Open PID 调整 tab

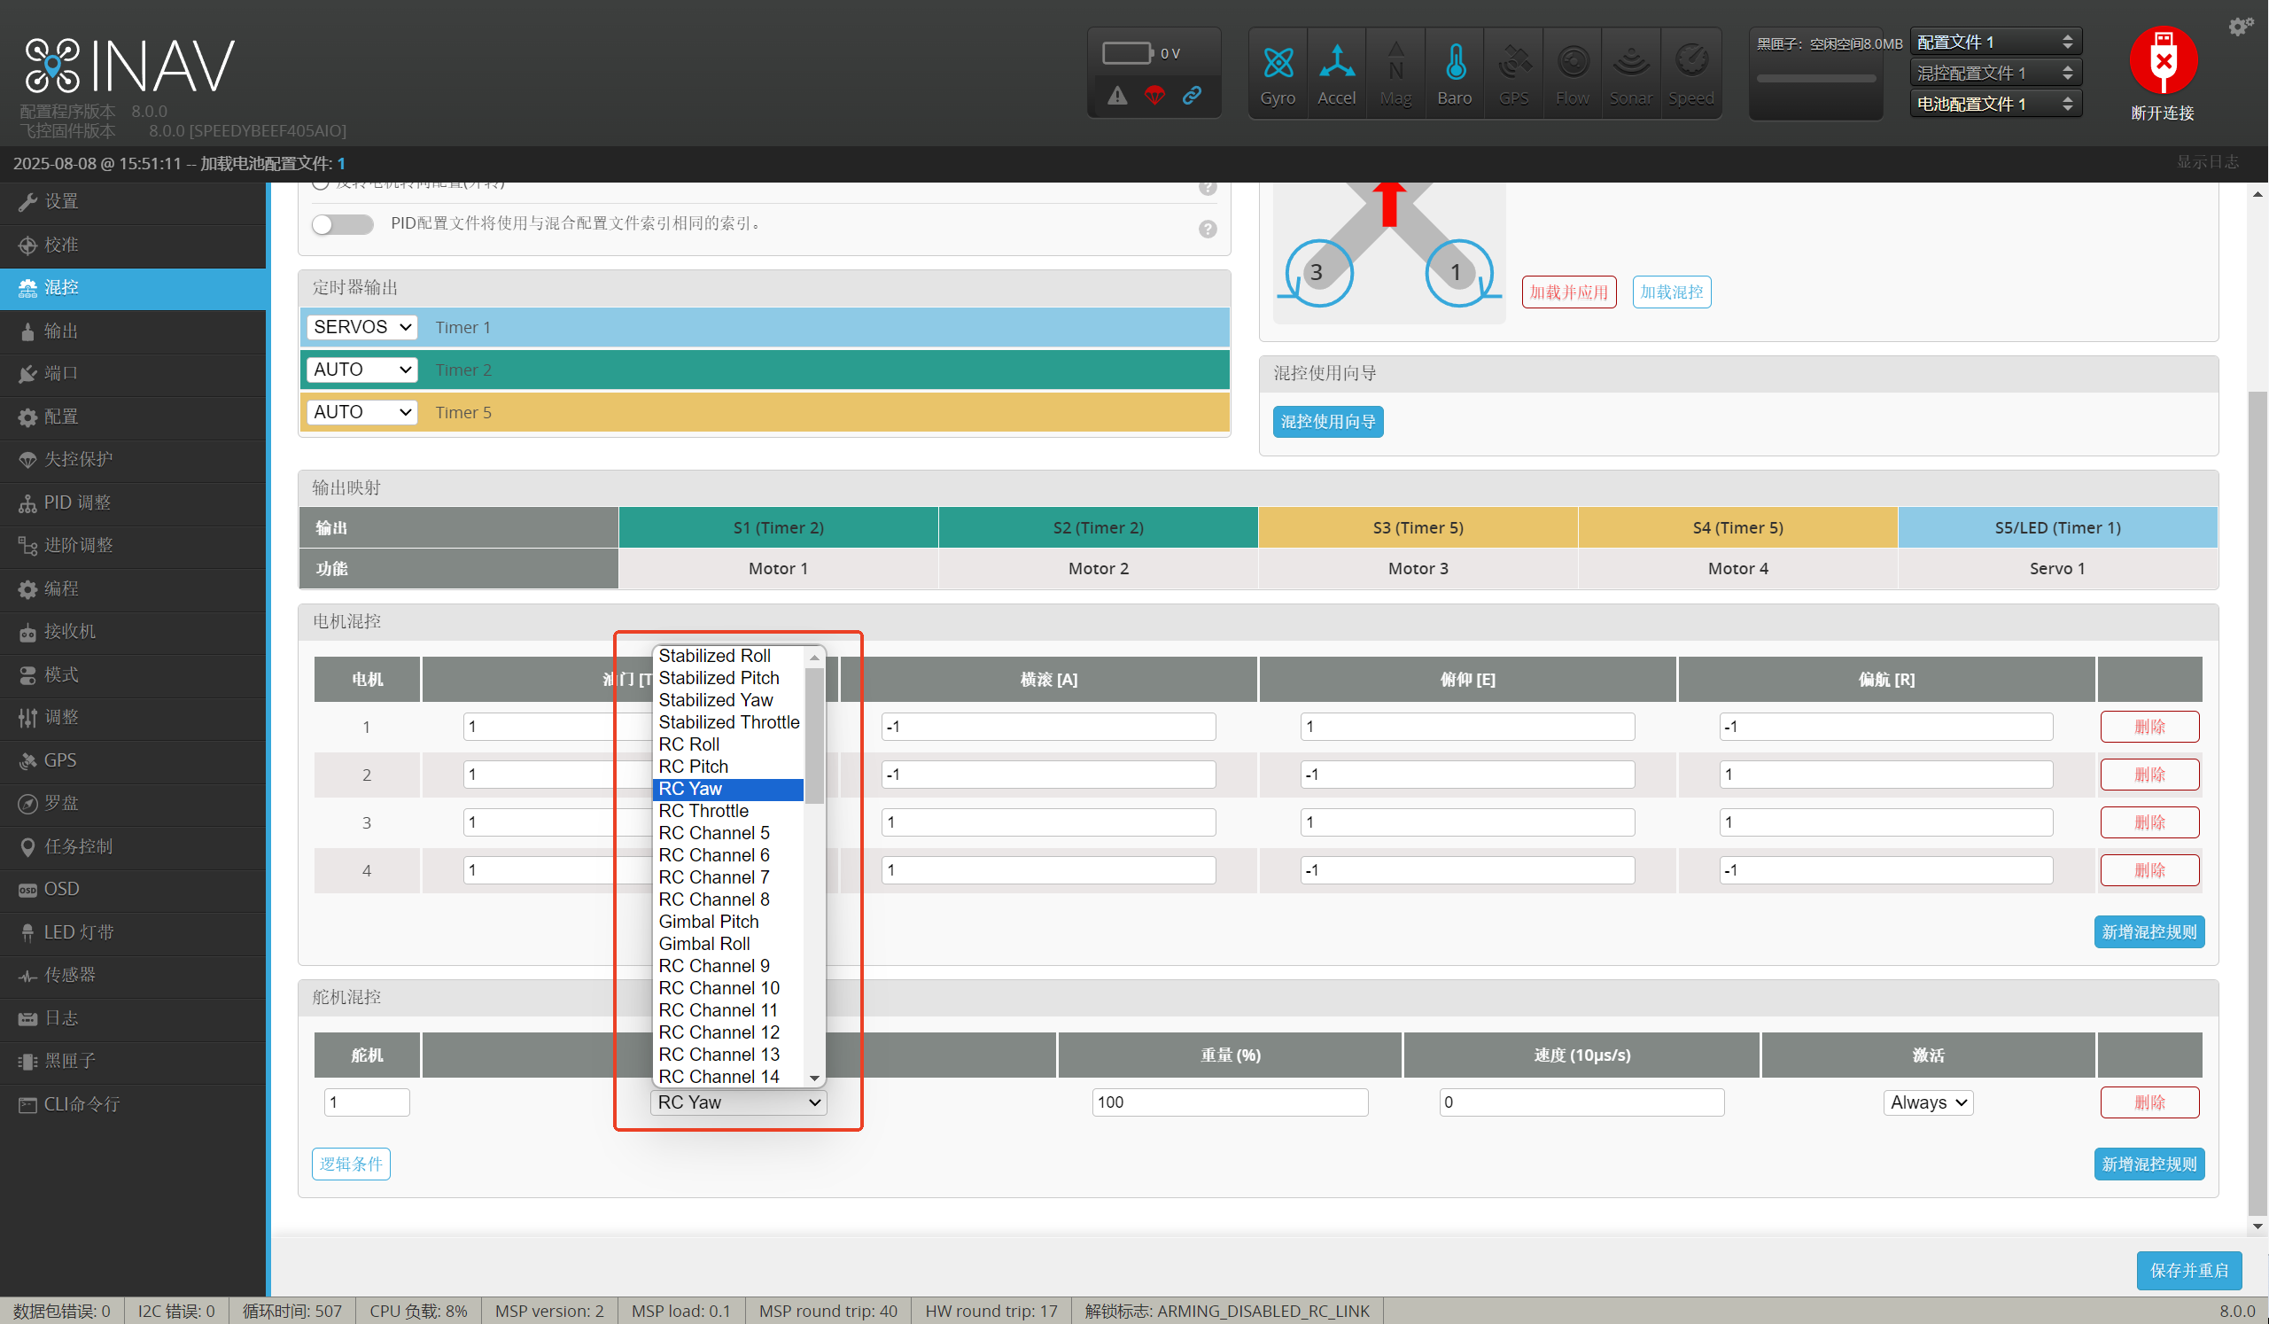tap(133, 502)
